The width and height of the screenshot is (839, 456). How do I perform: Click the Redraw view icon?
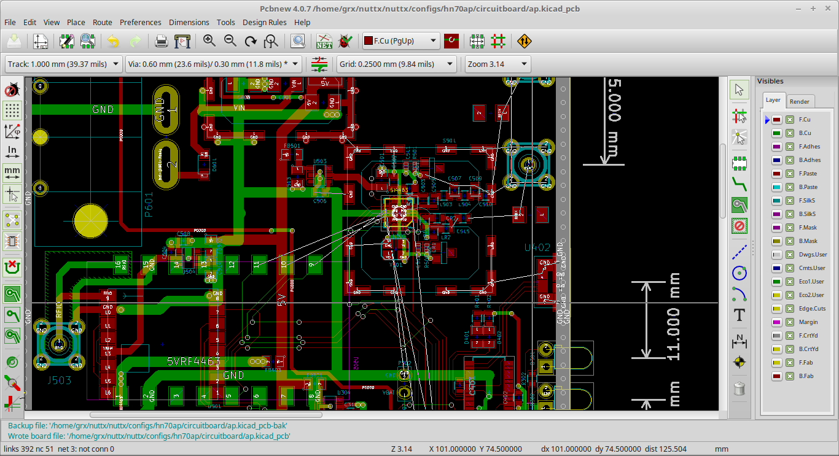coord(251,41)
